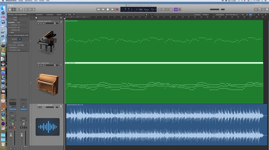Toggle the Show Automation button

coord(66,15)
